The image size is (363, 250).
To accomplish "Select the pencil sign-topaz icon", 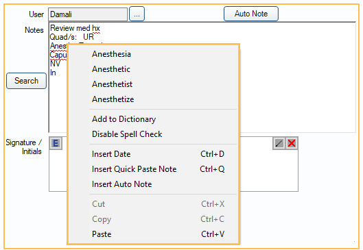I will (279, 143).
